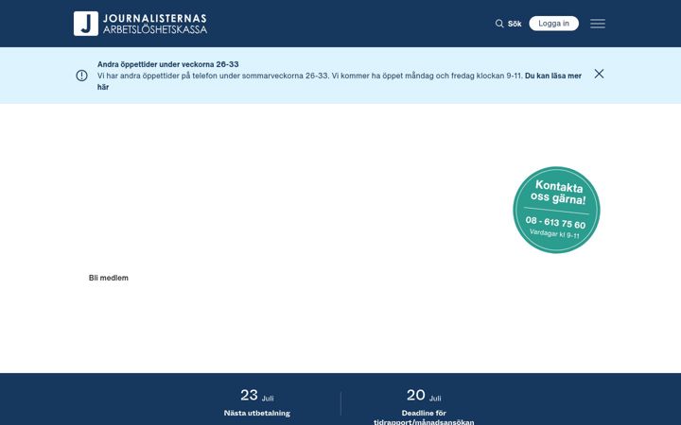Click the 'Kontakta oss gärna!' round badge
The image size is (681, 425).
point(556,210)
